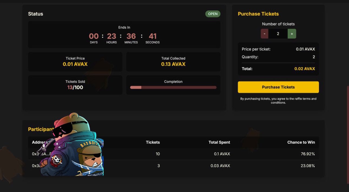Screen dimensions: 349x192
Task: Click the Completion progress bar
Action: [x=173, y=87]
